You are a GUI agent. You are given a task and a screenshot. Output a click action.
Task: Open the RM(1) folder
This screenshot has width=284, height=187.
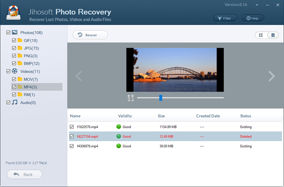29,94
